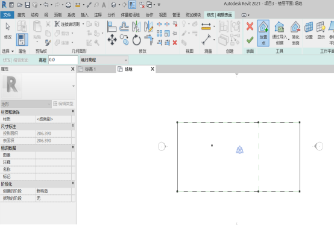Open Customize Quick Access Toolbar dropdown

point(159,5)
